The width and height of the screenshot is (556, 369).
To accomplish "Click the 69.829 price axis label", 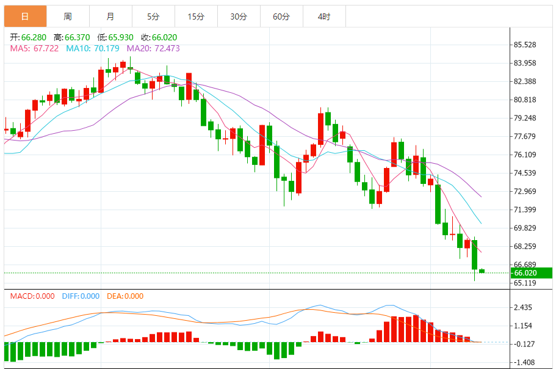I will tap(525, 228).
